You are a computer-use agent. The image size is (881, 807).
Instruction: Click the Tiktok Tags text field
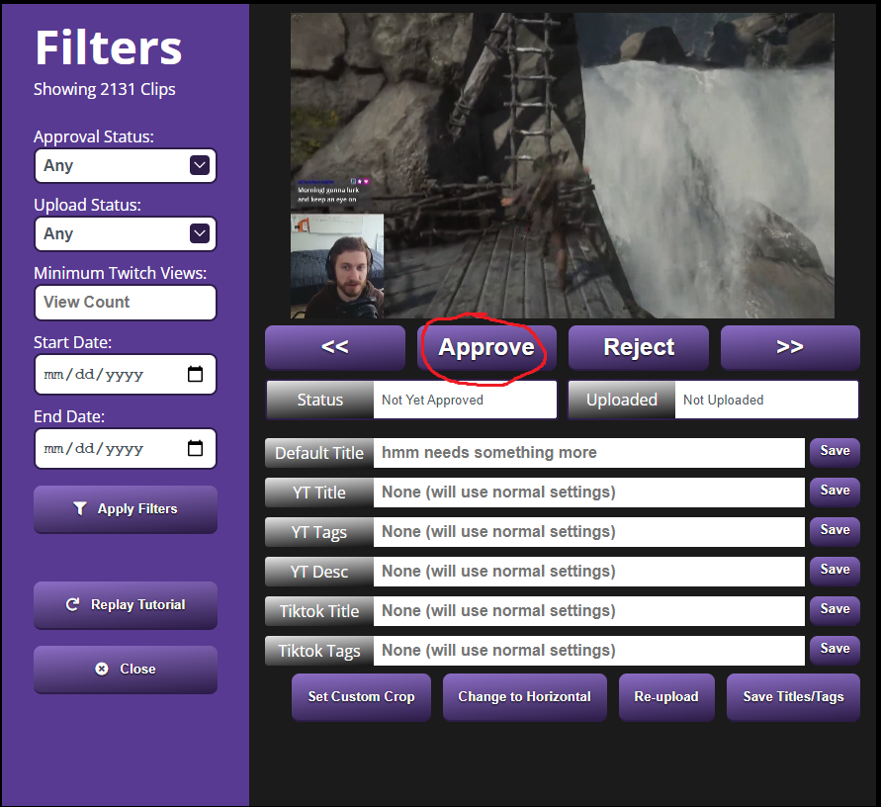(589, 651)
